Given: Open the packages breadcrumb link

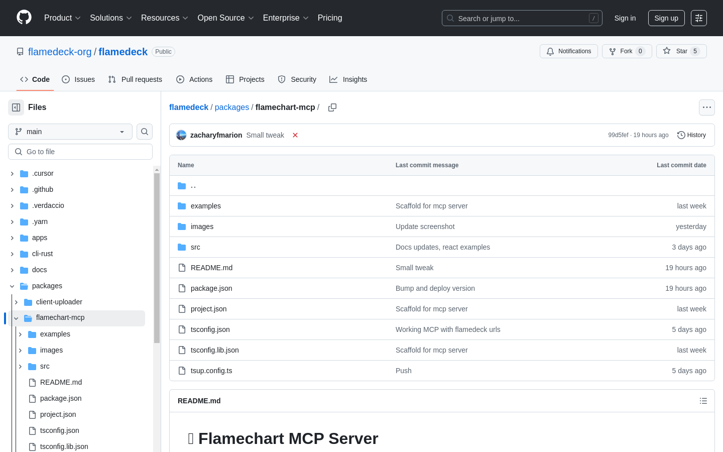Looking at the screenshot, I should (x=232, y=107).
